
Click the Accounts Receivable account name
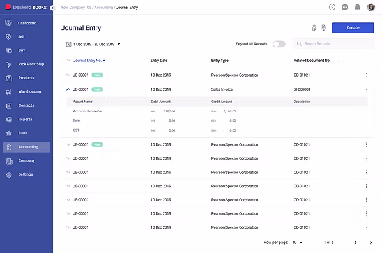click(x=88, y=111)
